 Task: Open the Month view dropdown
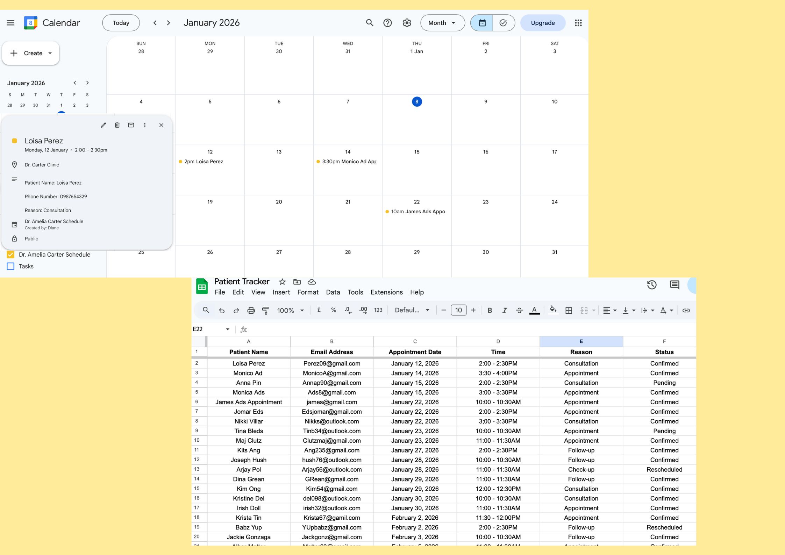pyautogui.click(x=442, y=23)
